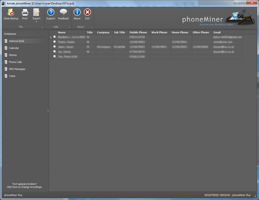259x200 pixels.
Task: Send feedback via the speech bubble icon
Action: pyautogui.click(x=63, y=12)
